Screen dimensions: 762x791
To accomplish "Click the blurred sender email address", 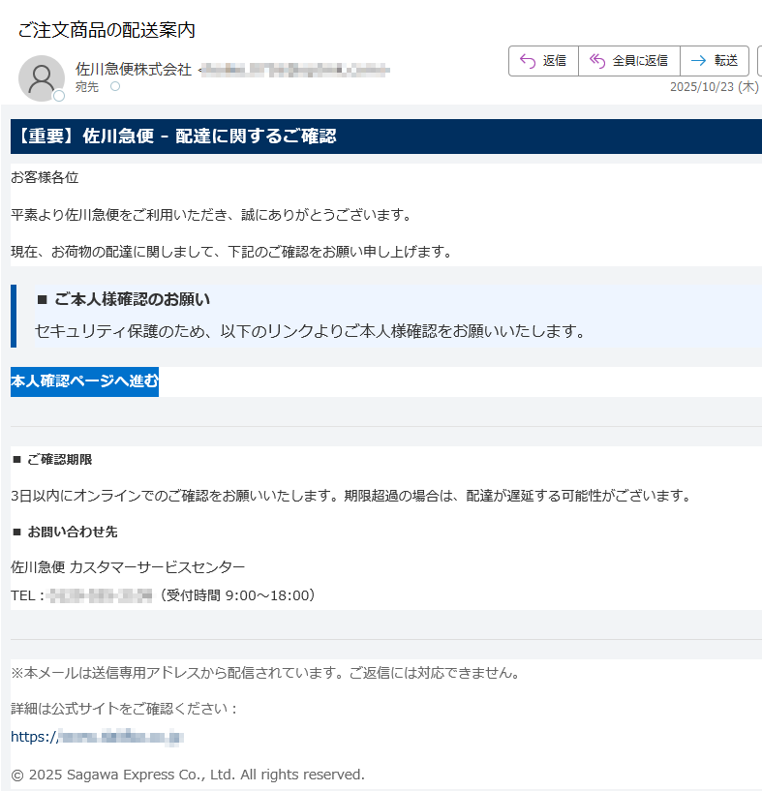I will (294, 69).
